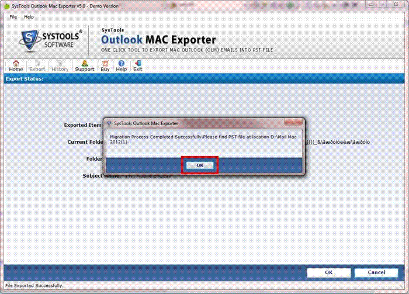Screen dimensions: 409x294
Task: Click the Buy shopping cart icon
Action: click(x=105, y=65)
